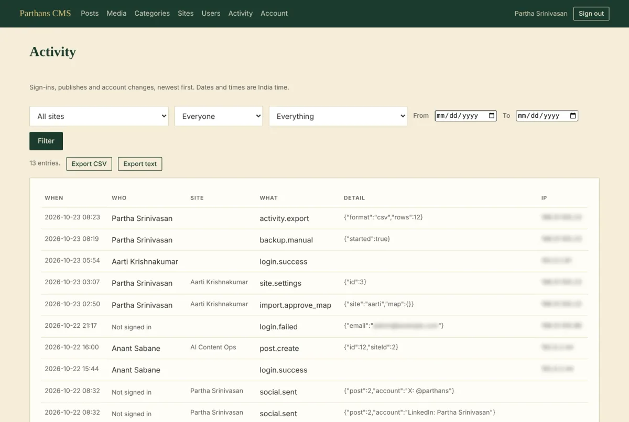Image resolution: width=629 pixels, height=422 pixels.
Task: Click the timestamp 2026-10-23 05:54
Action: coord(72,260)
